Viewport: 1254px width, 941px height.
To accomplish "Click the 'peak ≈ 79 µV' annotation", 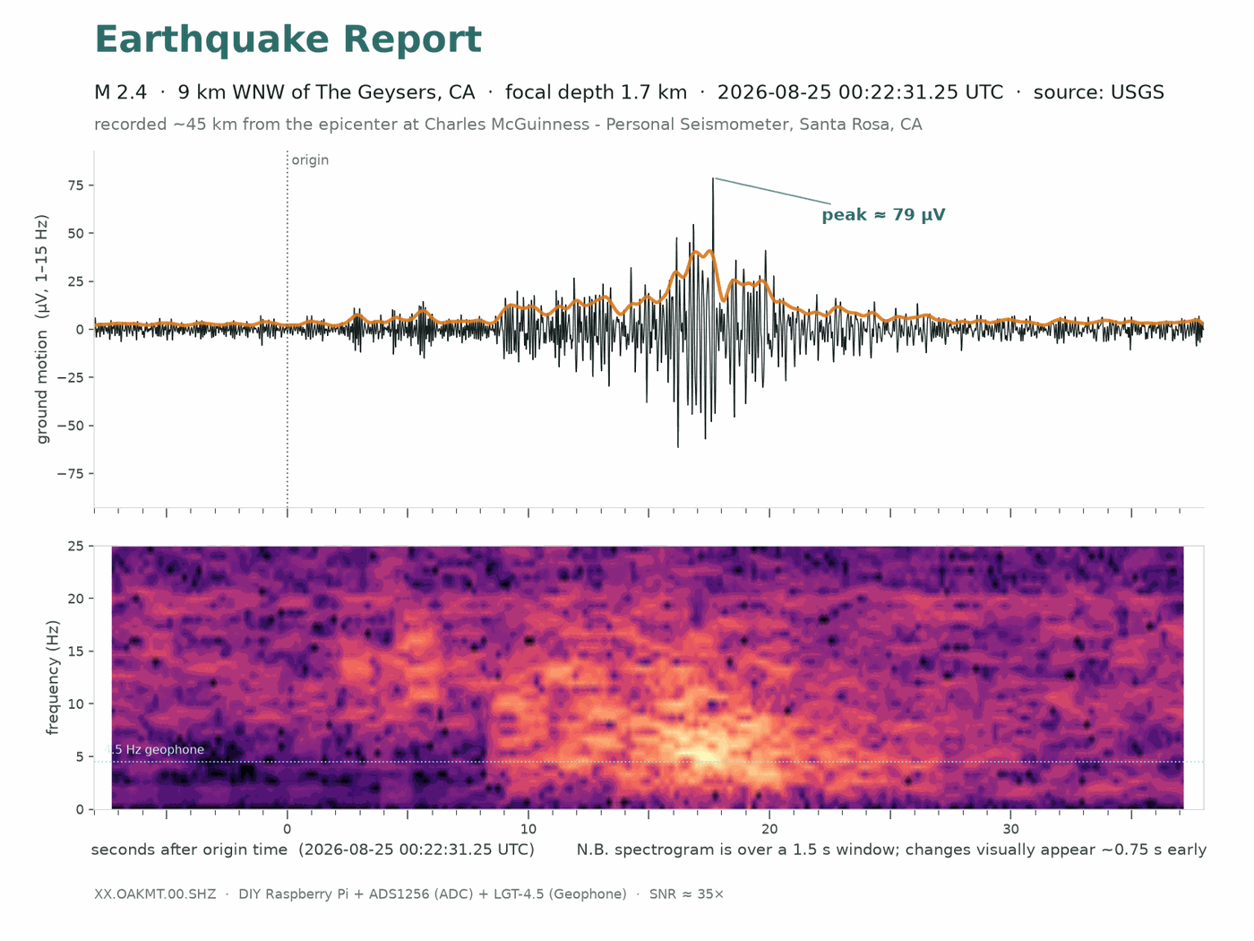I will point(883,215).
